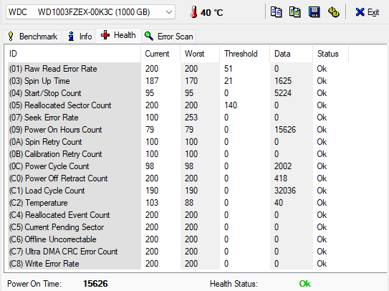Click the threshold value 140
Image resolution: width=389 pixels, height=291 pixels.
tap(231, 105)
